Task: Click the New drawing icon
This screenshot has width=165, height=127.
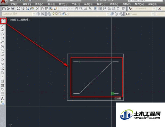Action: pos(4,9)
